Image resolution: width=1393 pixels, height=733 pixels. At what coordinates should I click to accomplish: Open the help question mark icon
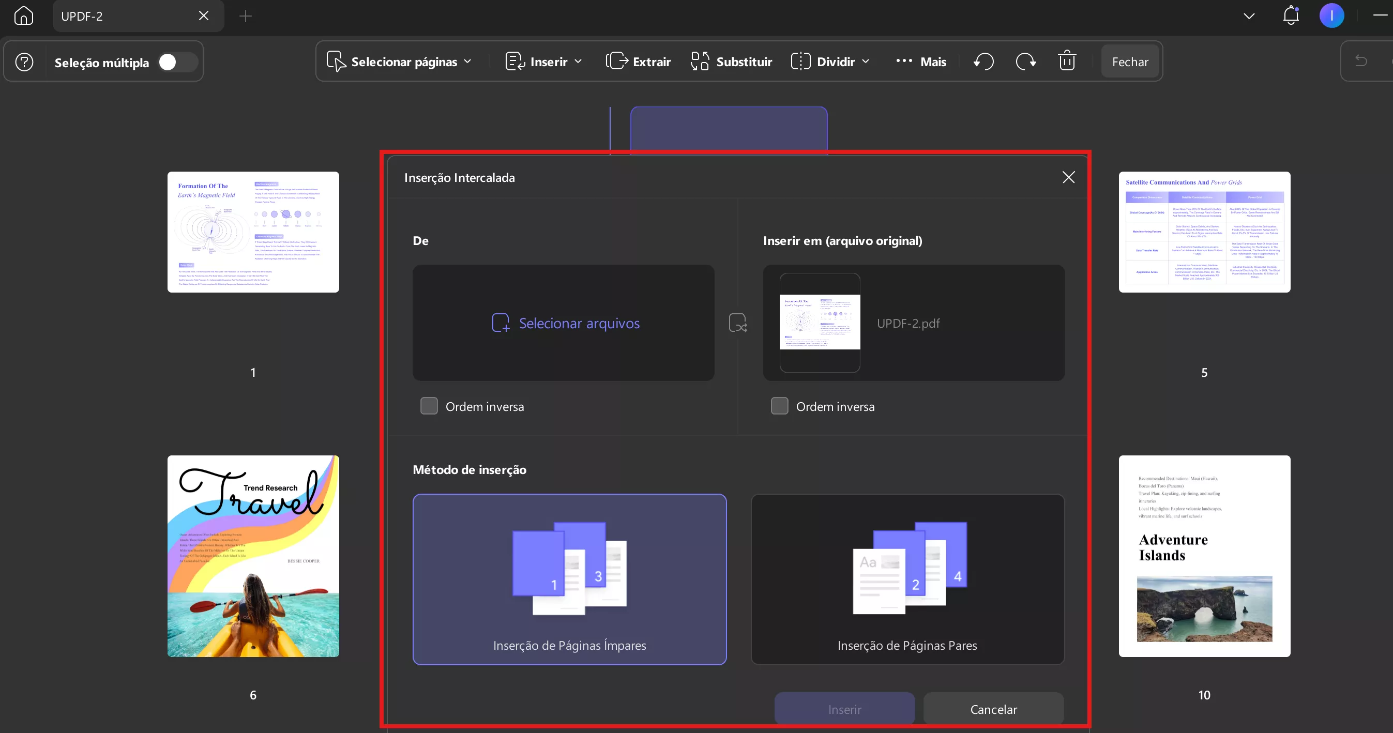pyautogui.click(x=24, y=62)
